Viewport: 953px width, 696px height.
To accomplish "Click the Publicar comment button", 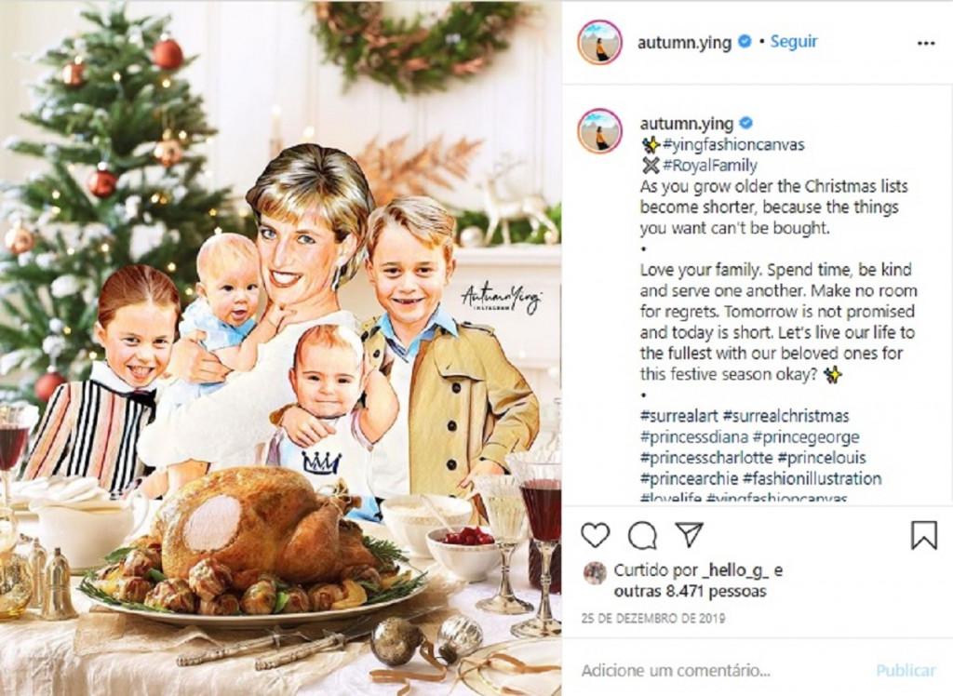I will click(906, 671).
